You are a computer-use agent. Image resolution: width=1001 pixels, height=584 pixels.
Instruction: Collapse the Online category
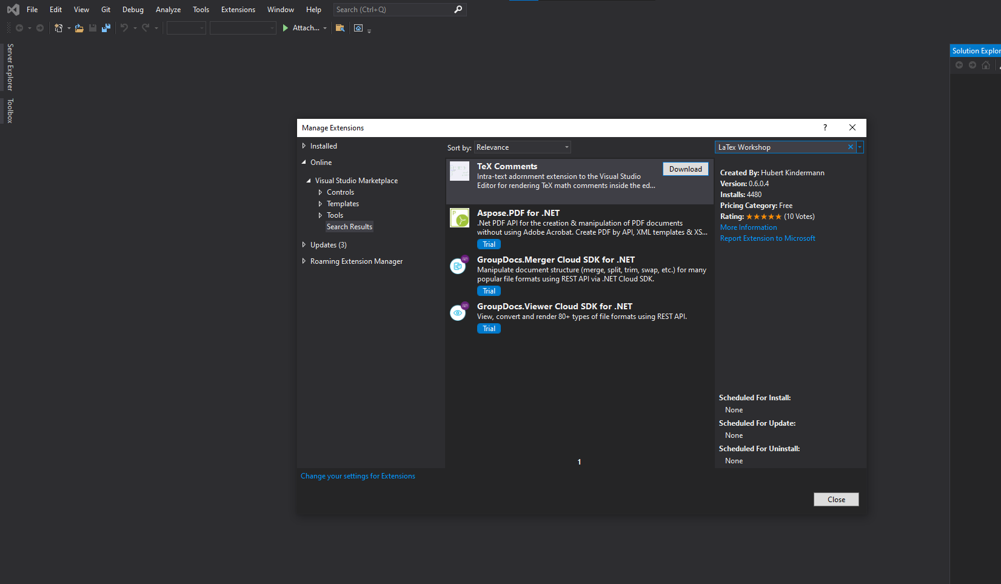point(304,162)
